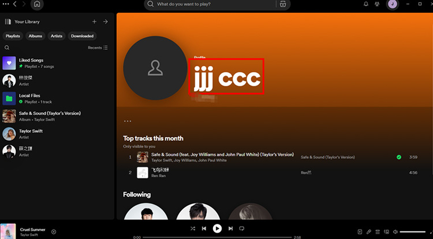Open the Browse icon in search bar

(283, 4)
